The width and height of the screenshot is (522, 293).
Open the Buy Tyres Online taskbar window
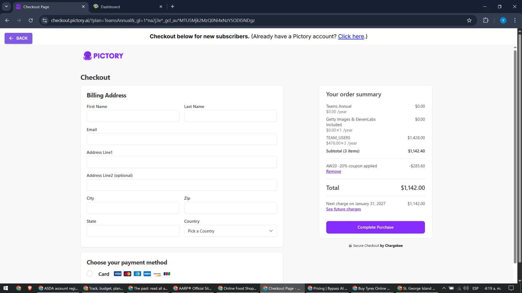tap(372, 288)
